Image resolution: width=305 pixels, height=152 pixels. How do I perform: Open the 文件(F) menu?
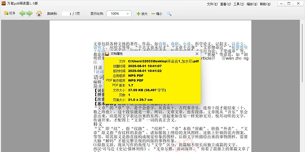click(x=212, y=4)
